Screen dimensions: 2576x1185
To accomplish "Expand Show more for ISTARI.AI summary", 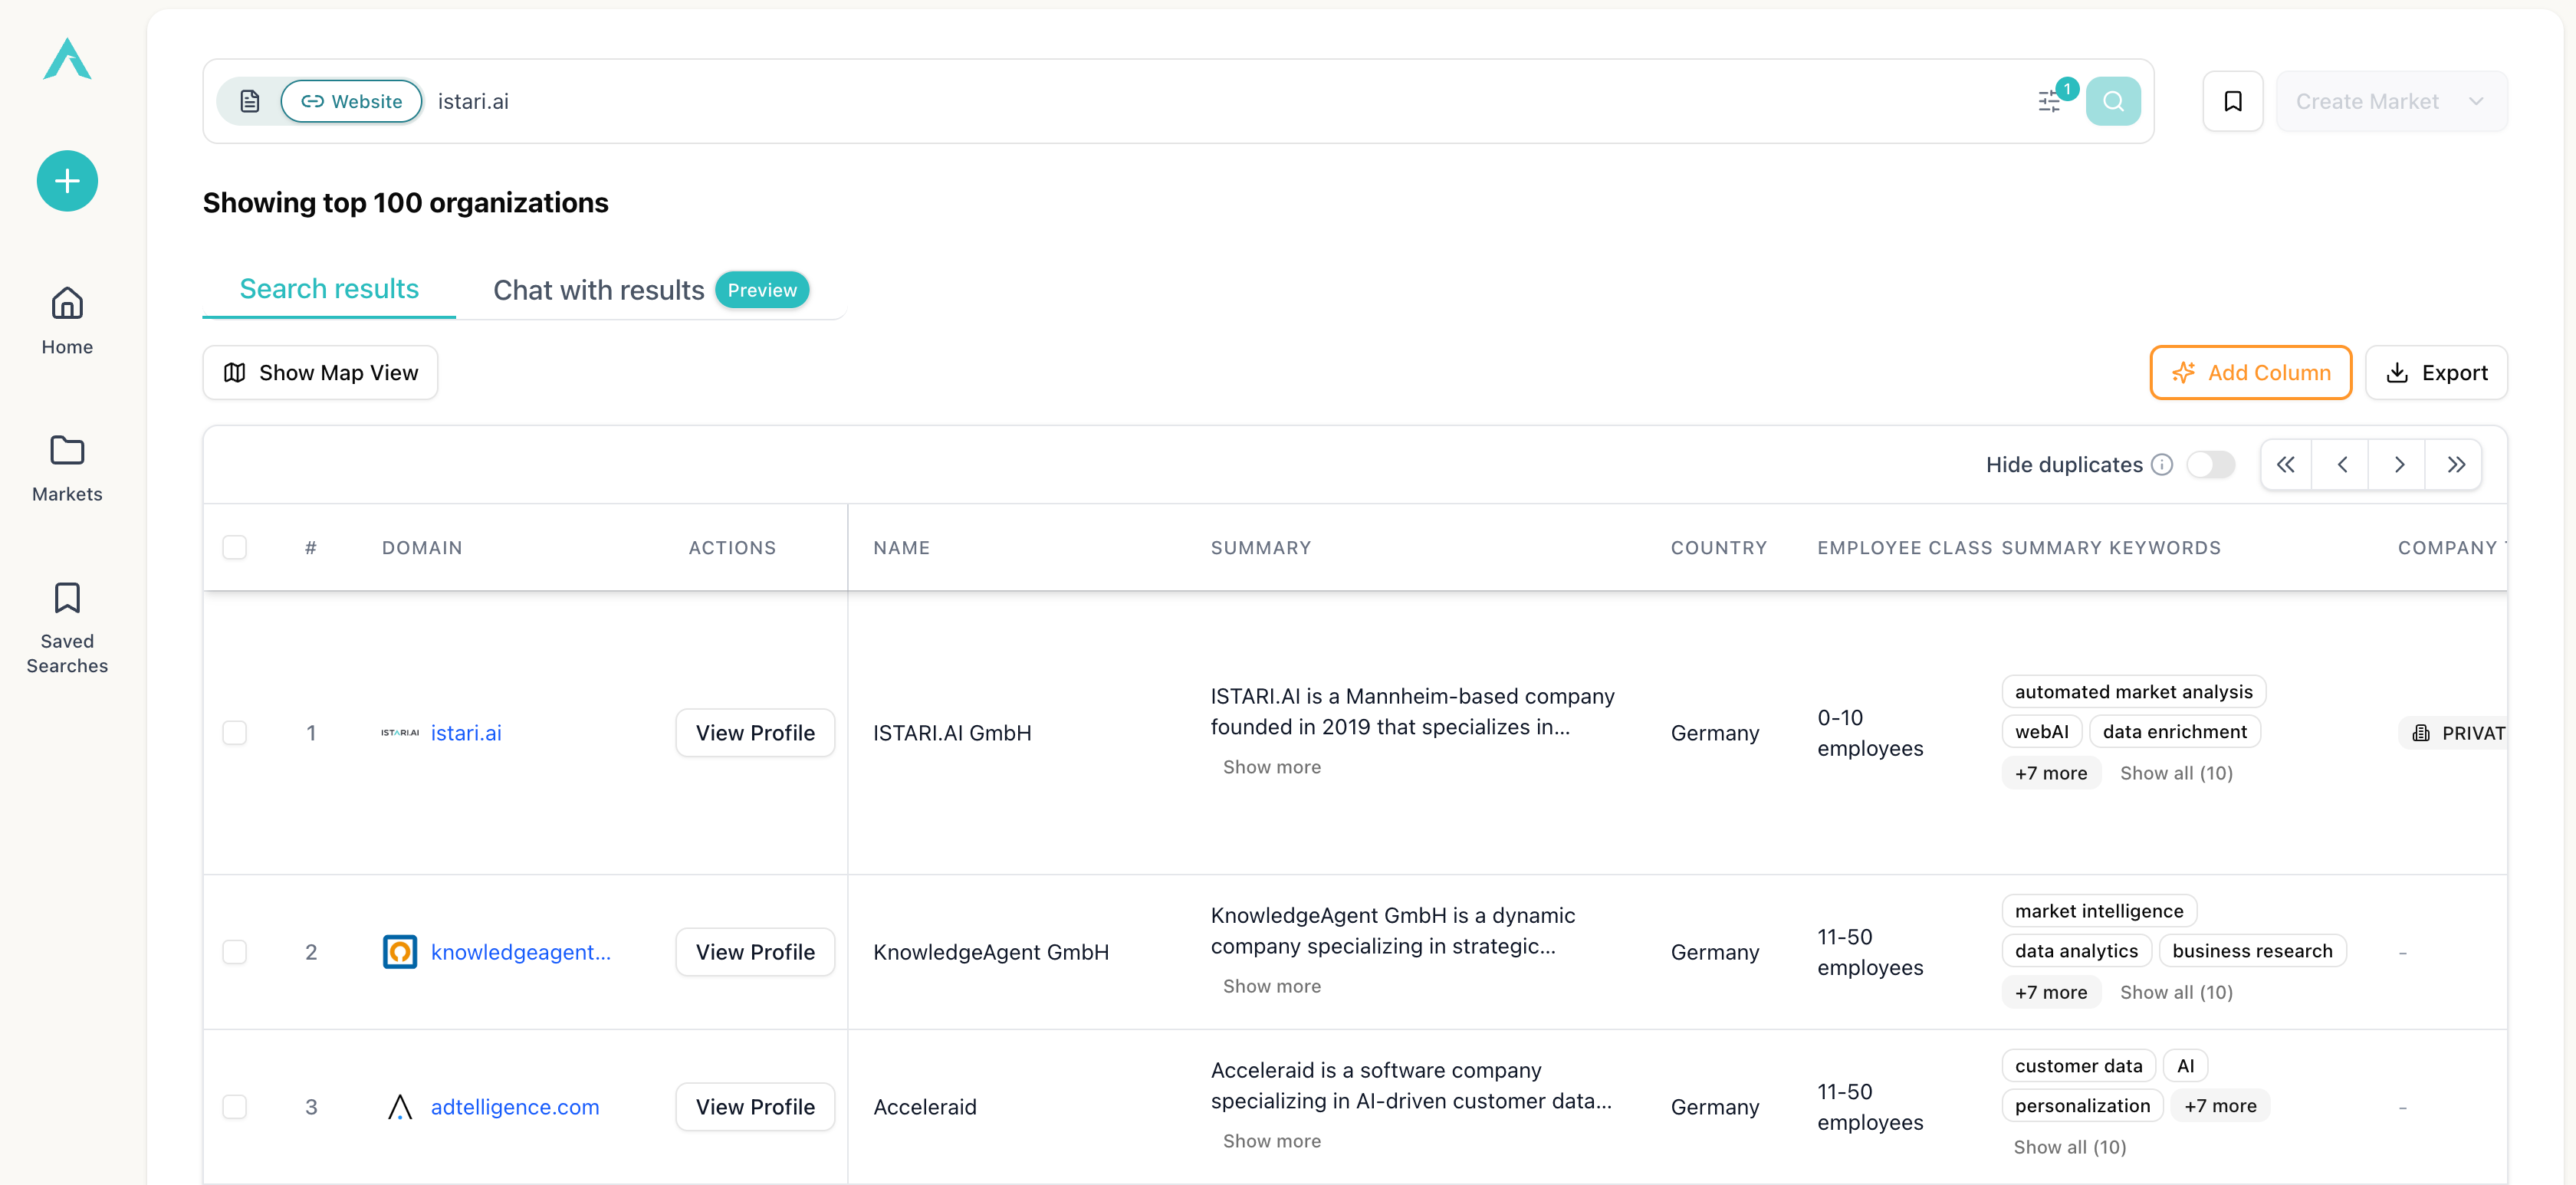I will pos(1272,767).
